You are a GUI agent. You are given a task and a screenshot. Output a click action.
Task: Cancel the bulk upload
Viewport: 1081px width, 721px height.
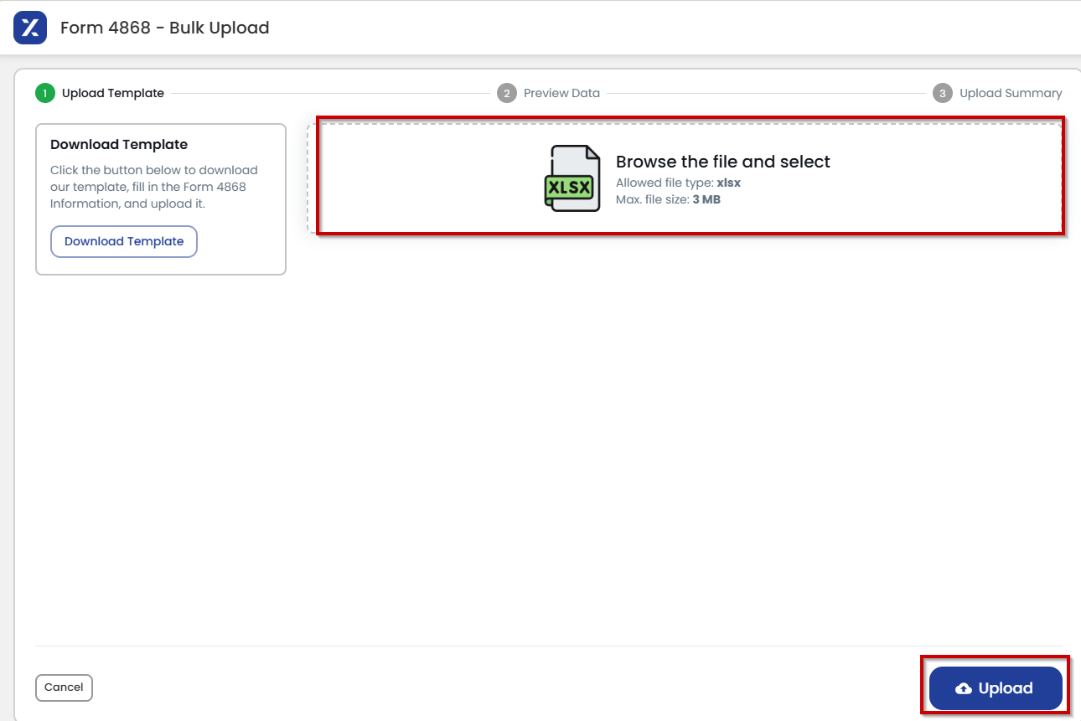pyautogui.click(x=64, y=688)
